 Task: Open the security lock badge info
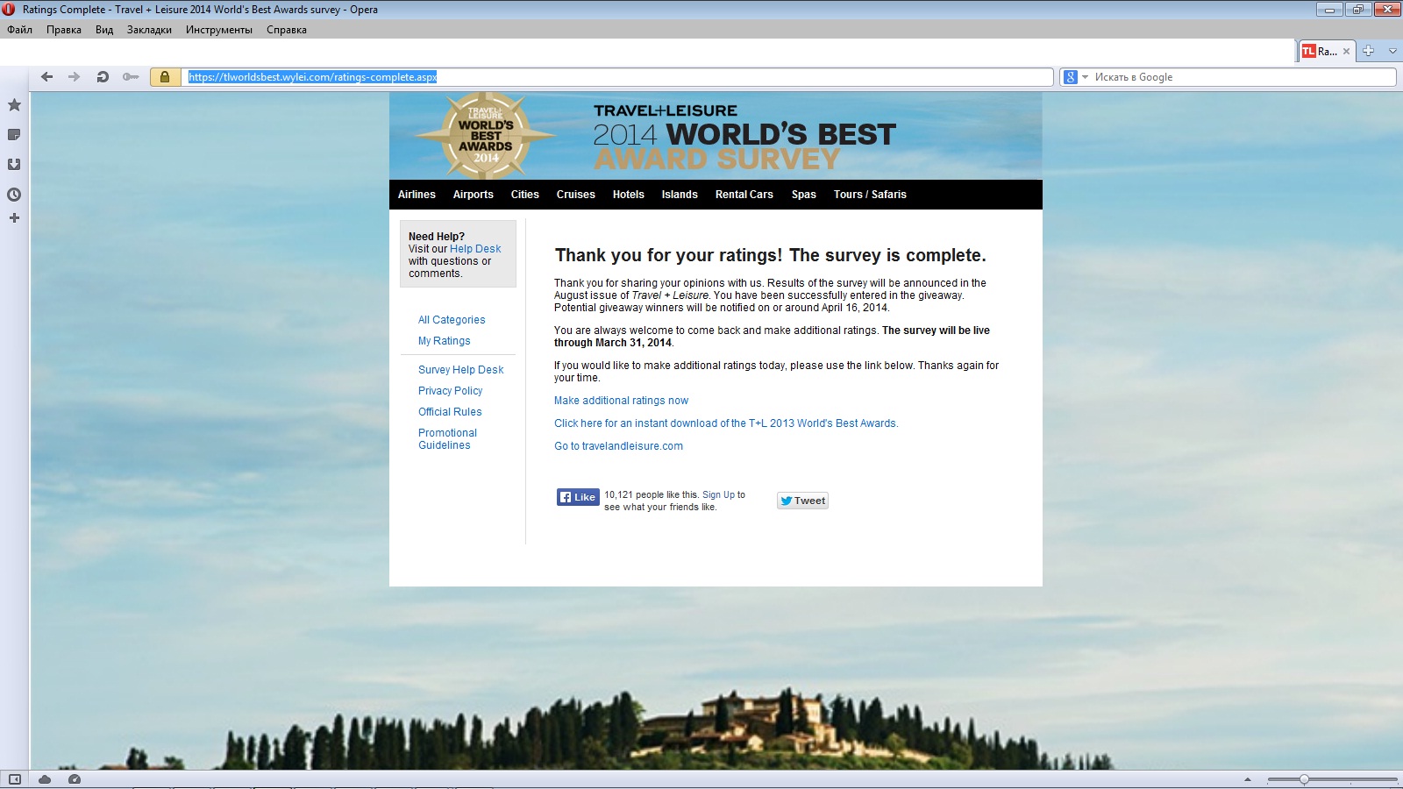tap(165, 77)
